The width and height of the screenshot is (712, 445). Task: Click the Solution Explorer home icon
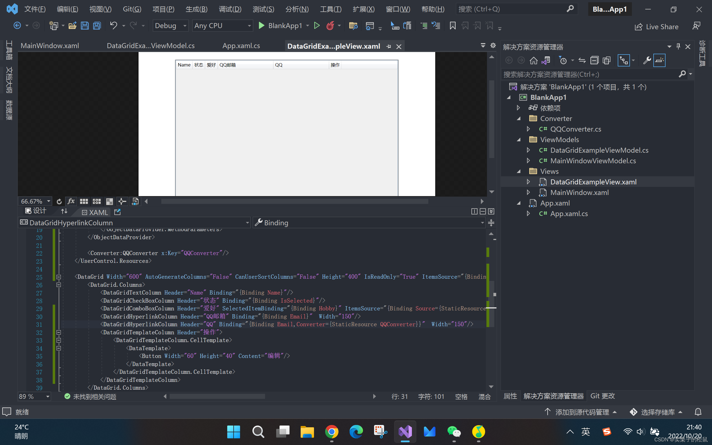[533, 60]
